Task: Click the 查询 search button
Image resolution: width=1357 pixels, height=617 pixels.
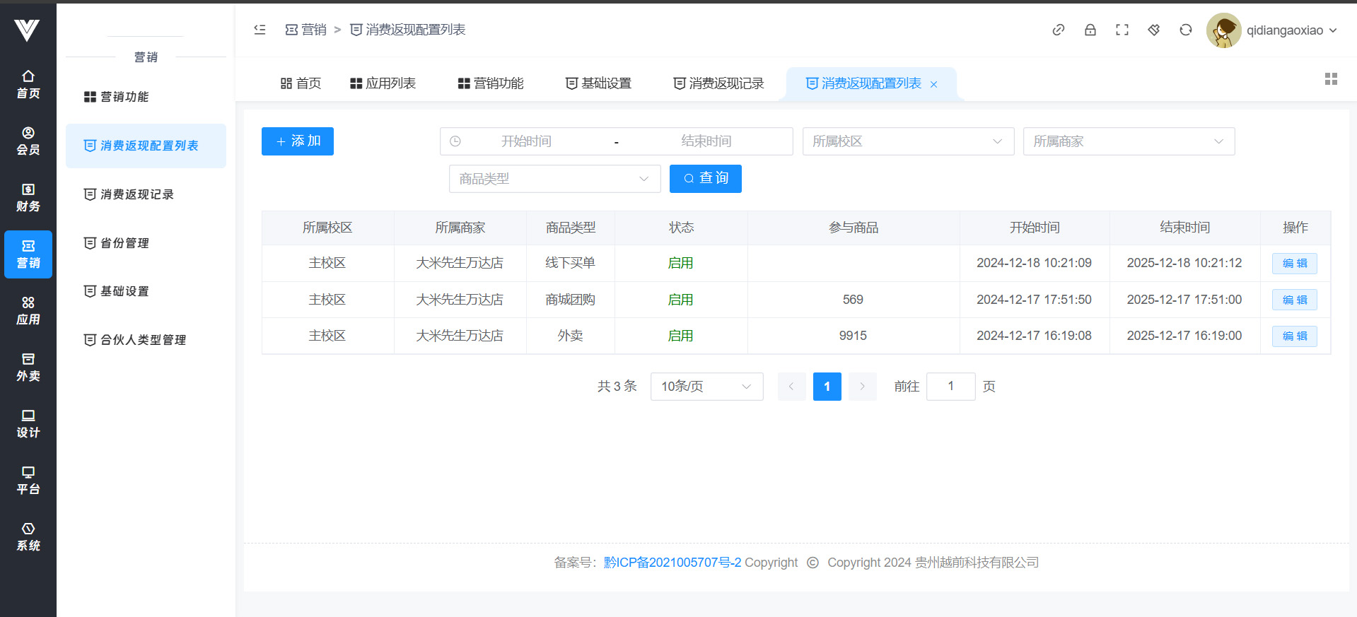Action: point(705,179)
